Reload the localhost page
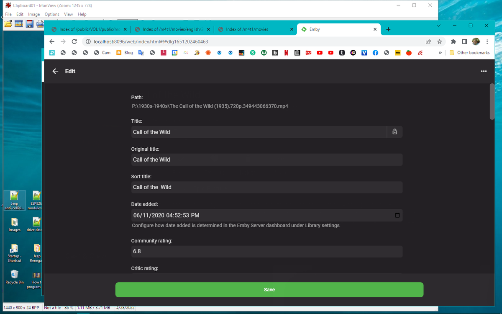 (74, 41)
